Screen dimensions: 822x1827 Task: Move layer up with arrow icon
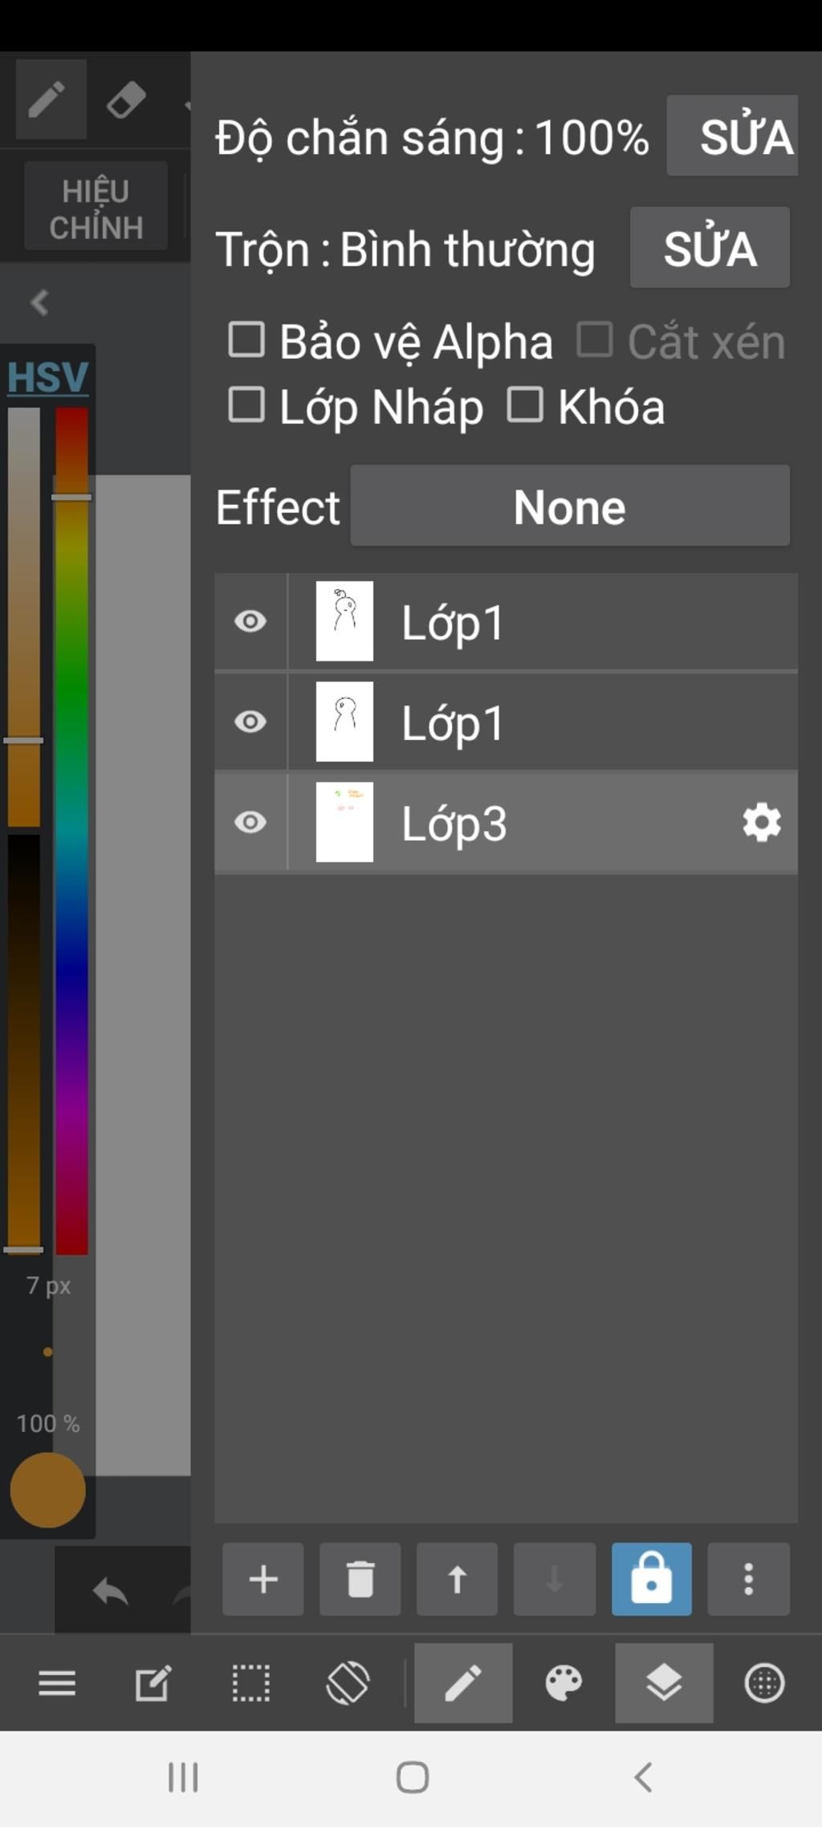point(457,1578)
